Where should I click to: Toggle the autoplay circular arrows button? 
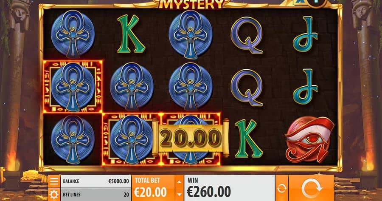coord(282,188)
